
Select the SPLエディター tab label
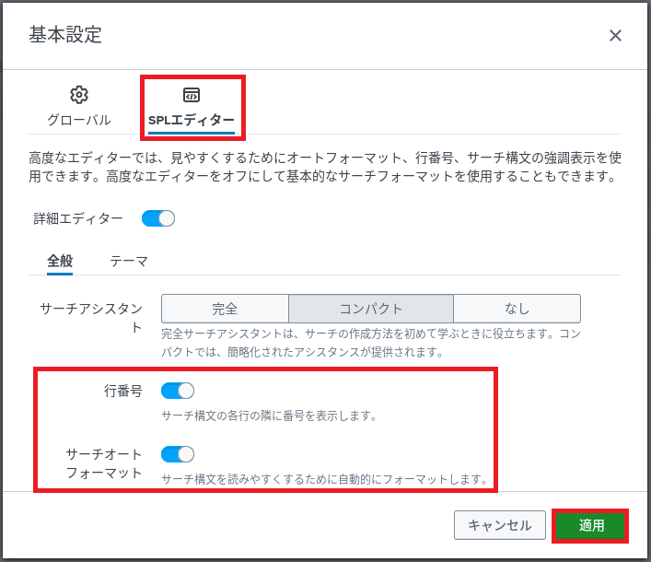click(192, 120)
